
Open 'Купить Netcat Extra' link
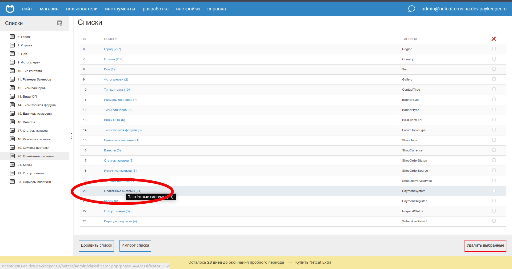(x=313, y=262)
